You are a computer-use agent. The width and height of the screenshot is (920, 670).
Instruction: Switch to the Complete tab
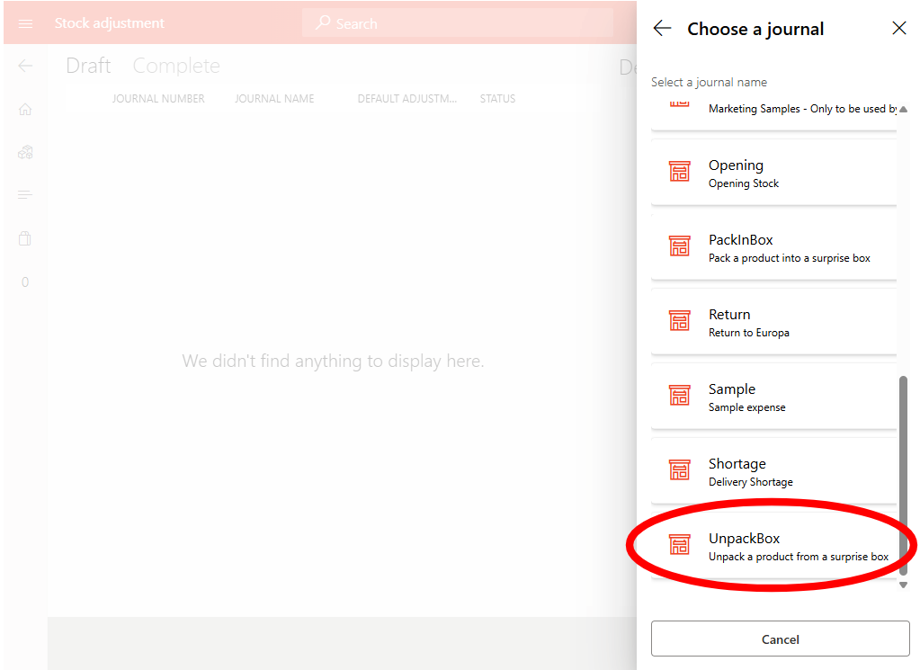coord(176,66)
